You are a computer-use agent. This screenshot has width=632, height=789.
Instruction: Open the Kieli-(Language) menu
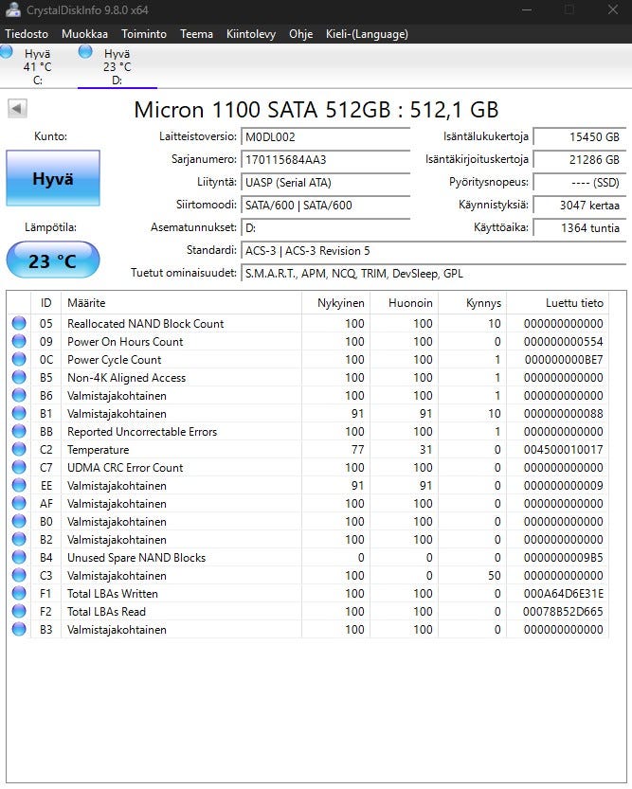(367, 34)
